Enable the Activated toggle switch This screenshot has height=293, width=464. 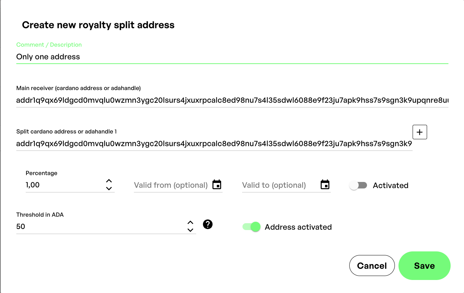tap(358, 185)
